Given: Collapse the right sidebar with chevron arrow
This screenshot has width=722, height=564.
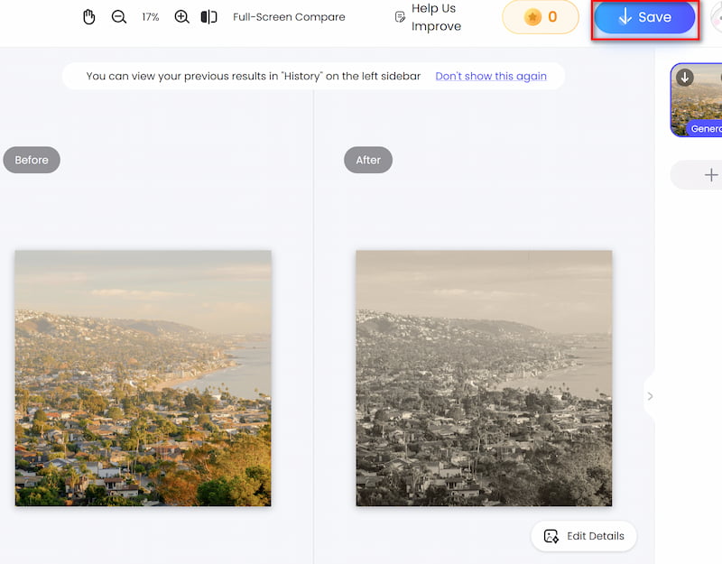Looking at the screenshot, I should tap(650, 396).
